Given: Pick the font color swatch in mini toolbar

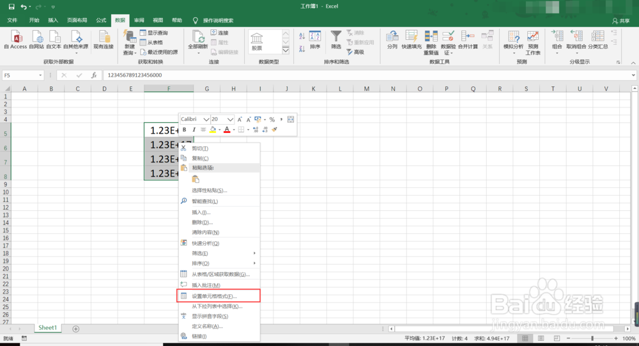Looking at the screenshot, I should (x=227, y=129).
